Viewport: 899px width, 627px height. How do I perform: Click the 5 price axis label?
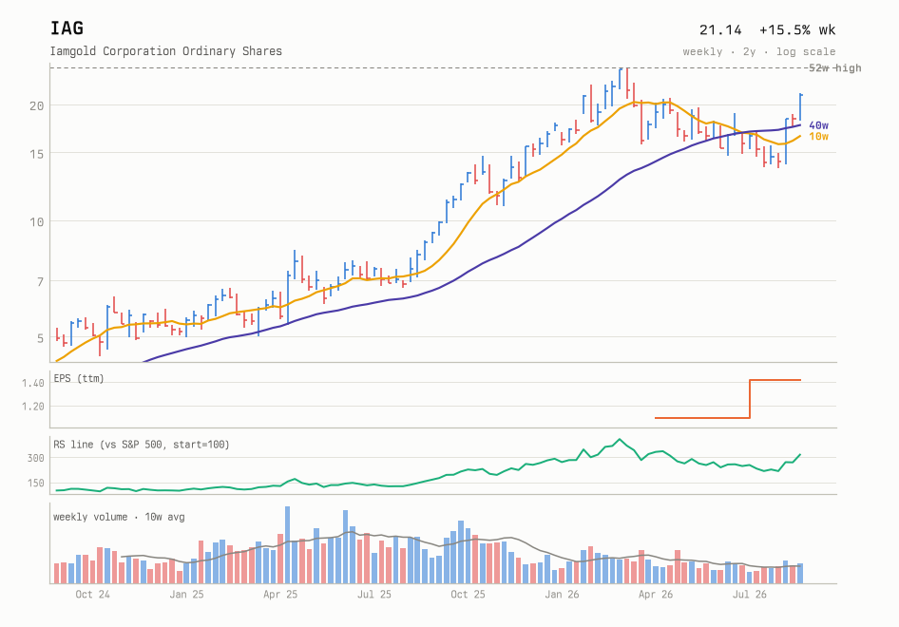pos(40,338)
